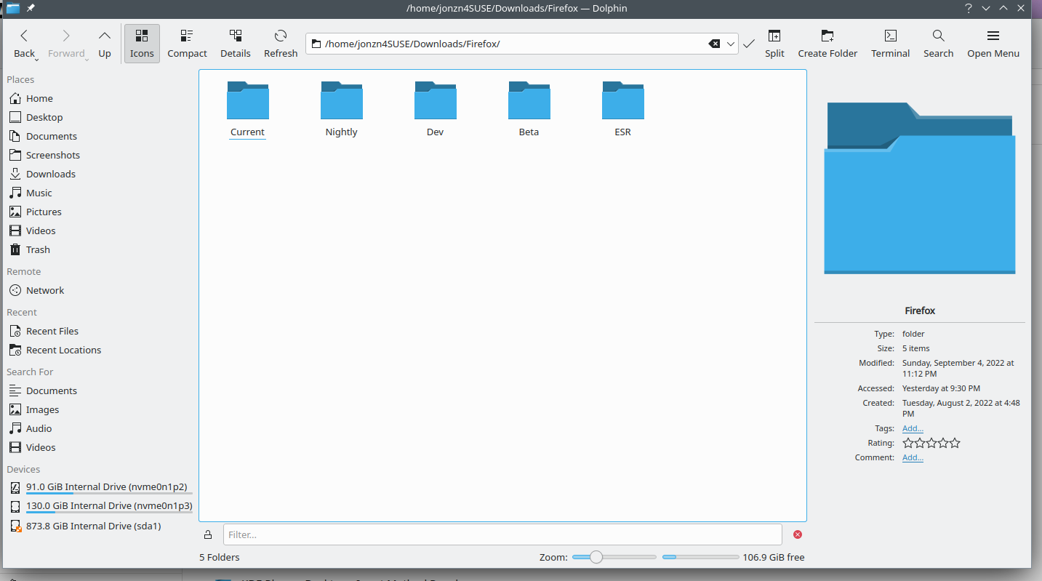Expand the location bar history dropdown
The width and height of the screenshot is (1042, 581).
(x=731, y=44)
